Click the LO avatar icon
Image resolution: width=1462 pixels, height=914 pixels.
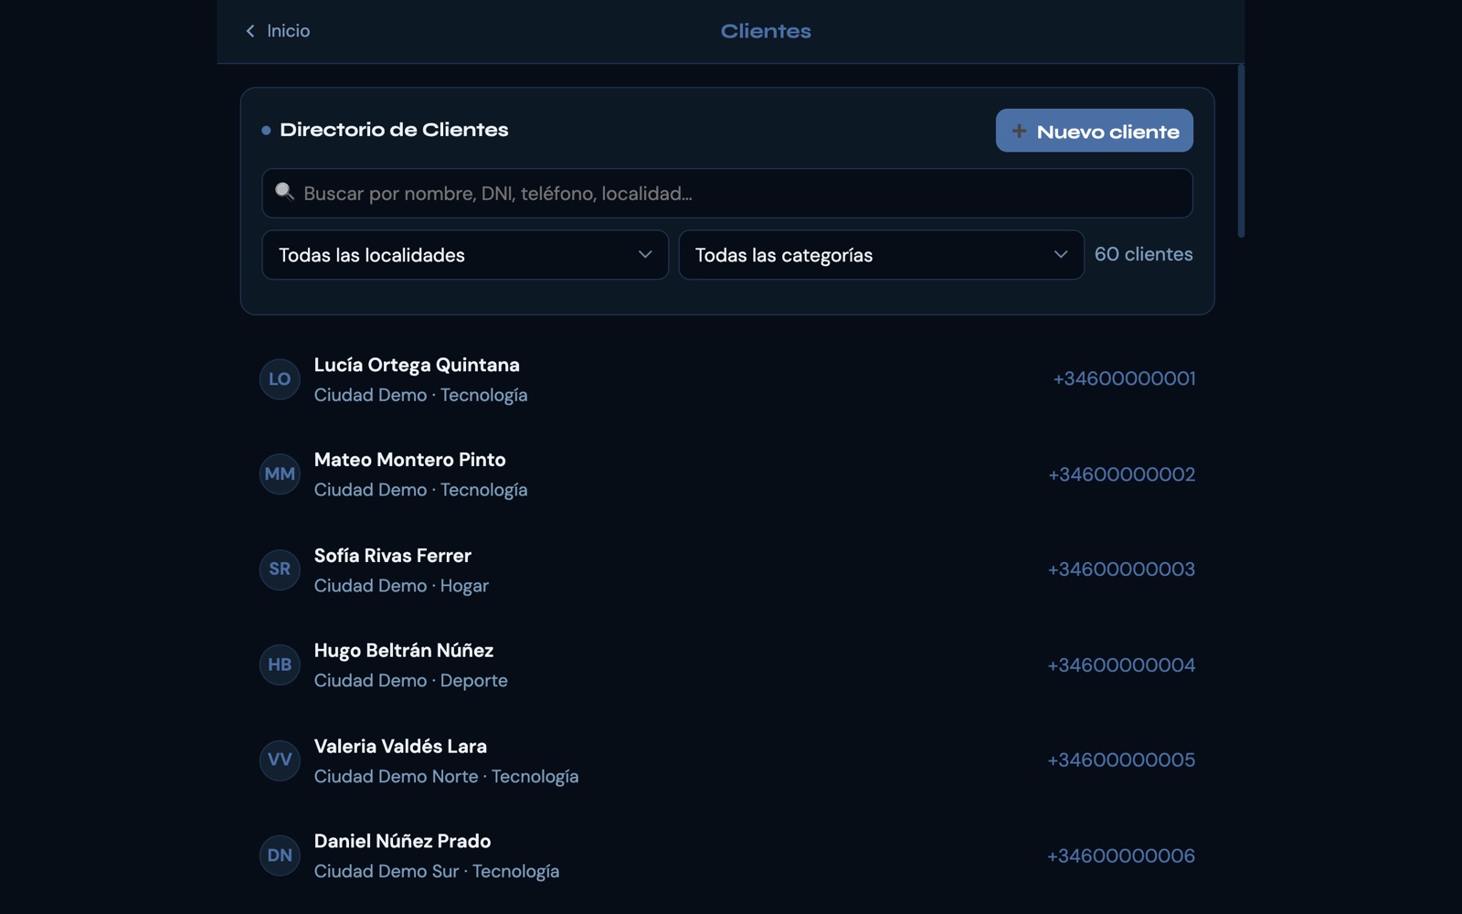click(x=280, y=378)
